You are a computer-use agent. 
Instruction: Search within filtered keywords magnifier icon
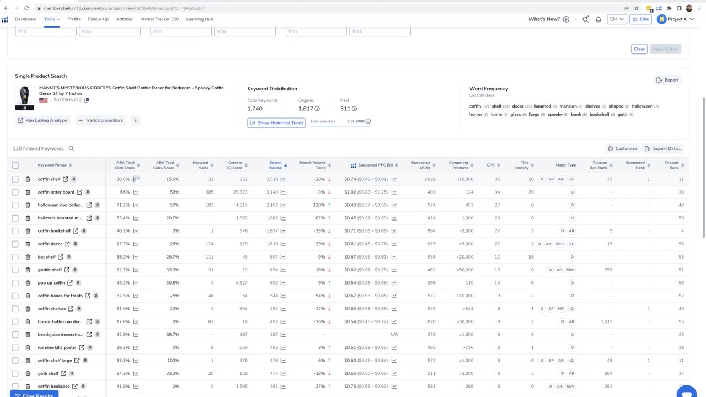(71, 148)
